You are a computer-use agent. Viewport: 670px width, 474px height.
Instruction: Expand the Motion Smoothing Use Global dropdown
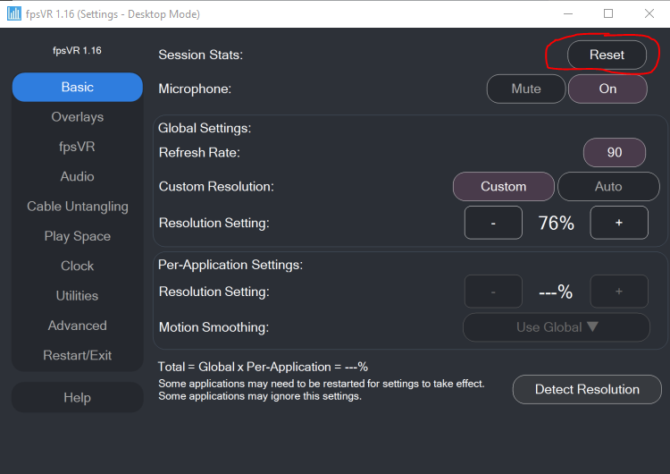(x=557, y=327)
